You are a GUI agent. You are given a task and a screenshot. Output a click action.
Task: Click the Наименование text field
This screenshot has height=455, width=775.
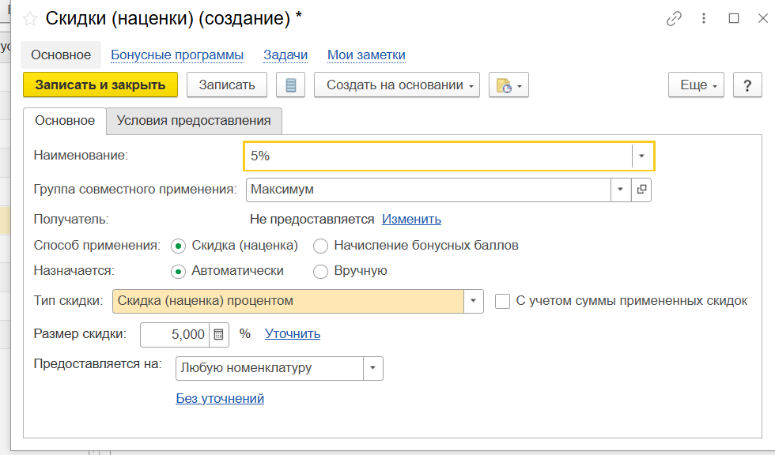[439, 156]
